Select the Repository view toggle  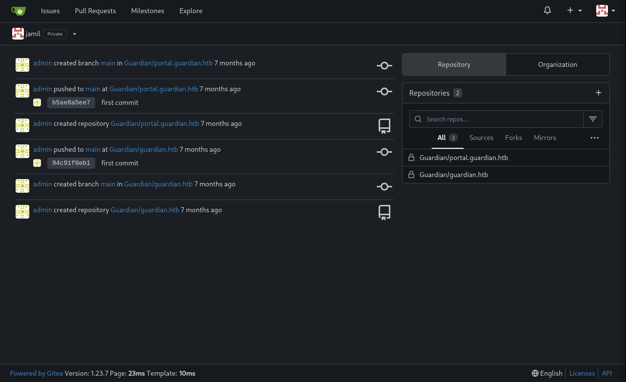(454, 64)
